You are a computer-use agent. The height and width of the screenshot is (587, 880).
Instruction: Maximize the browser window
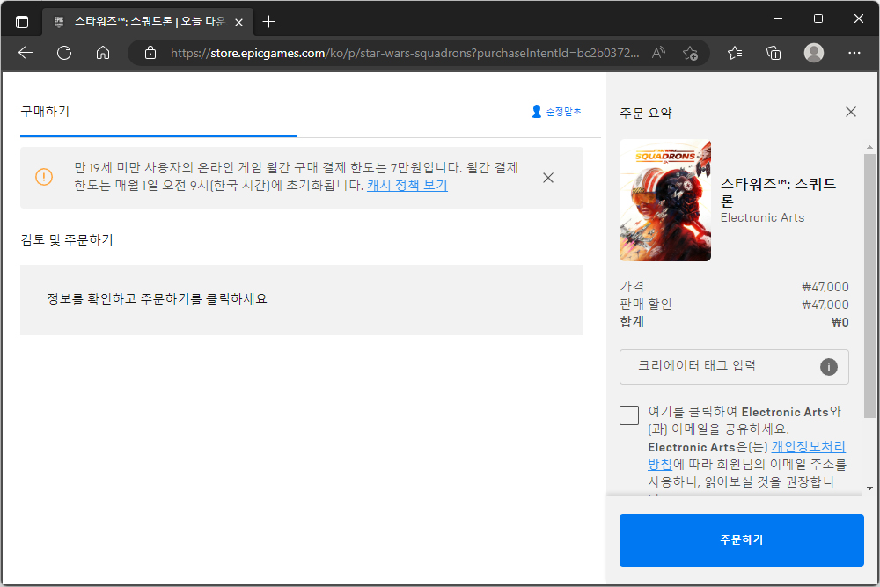click(818, 19)
